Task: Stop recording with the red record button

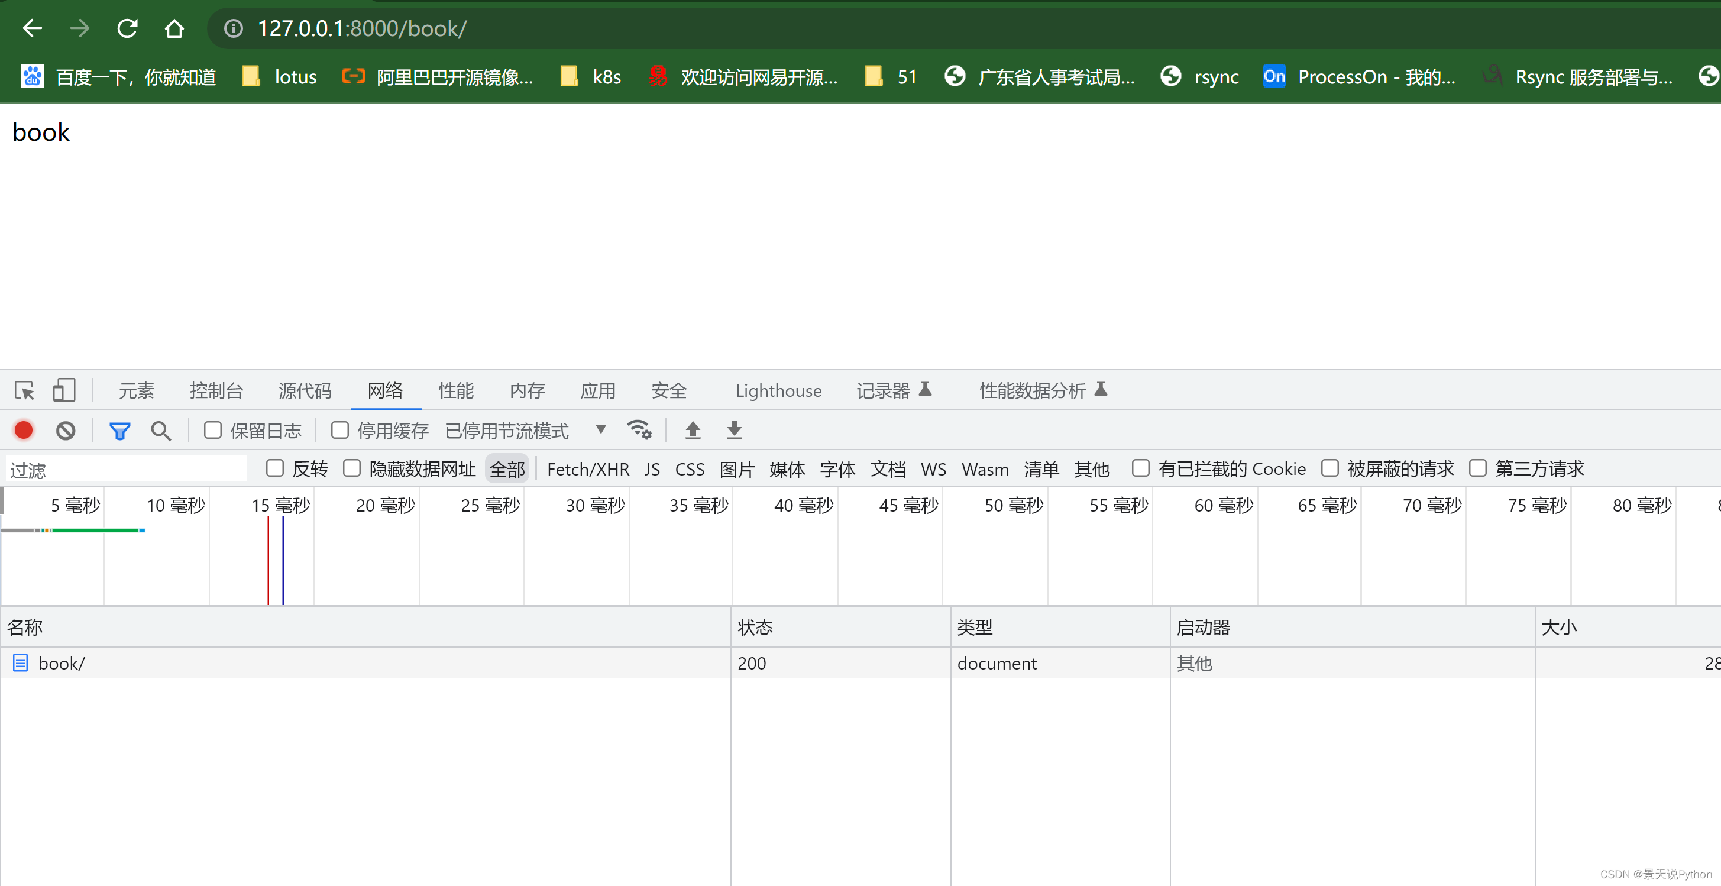Action: [x=24, y=431]
